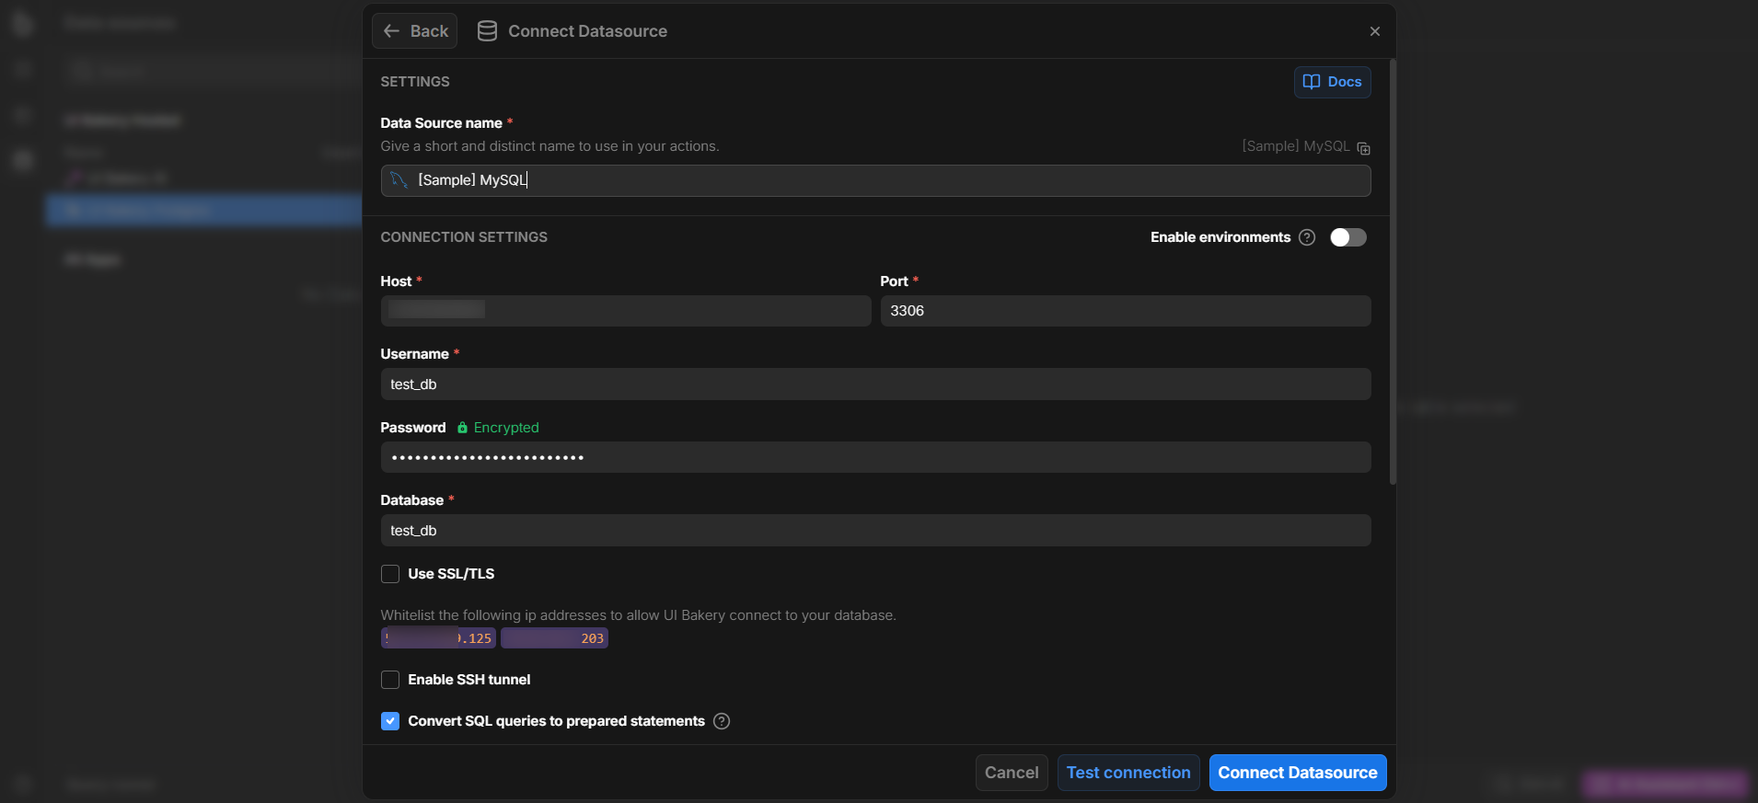Click the MySQL icon in name field
Viewport: 1758px width, 803px height.
pos(399,180)
